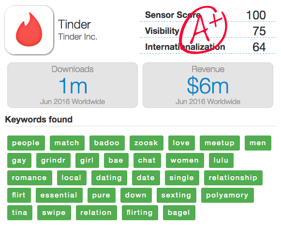The image size is (281, 226).
Task: Click the 'dating' keyword tag
Action: (109, 178)
